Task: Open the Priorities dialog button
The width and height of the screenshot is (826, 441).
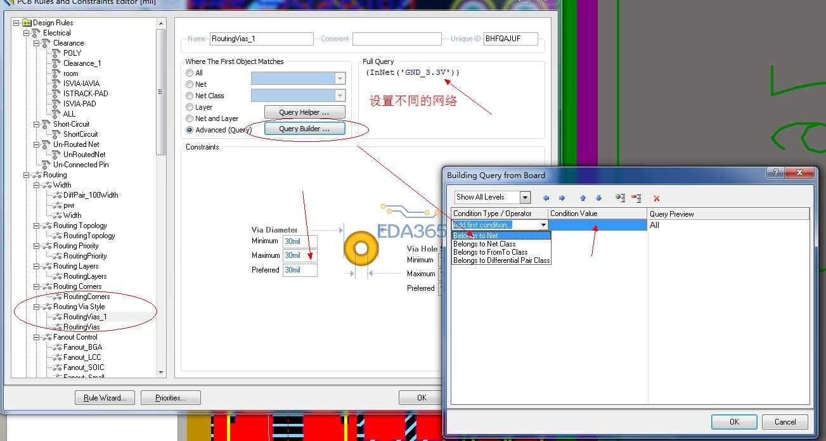Action: pyautogui.click(x=171, y=398)
